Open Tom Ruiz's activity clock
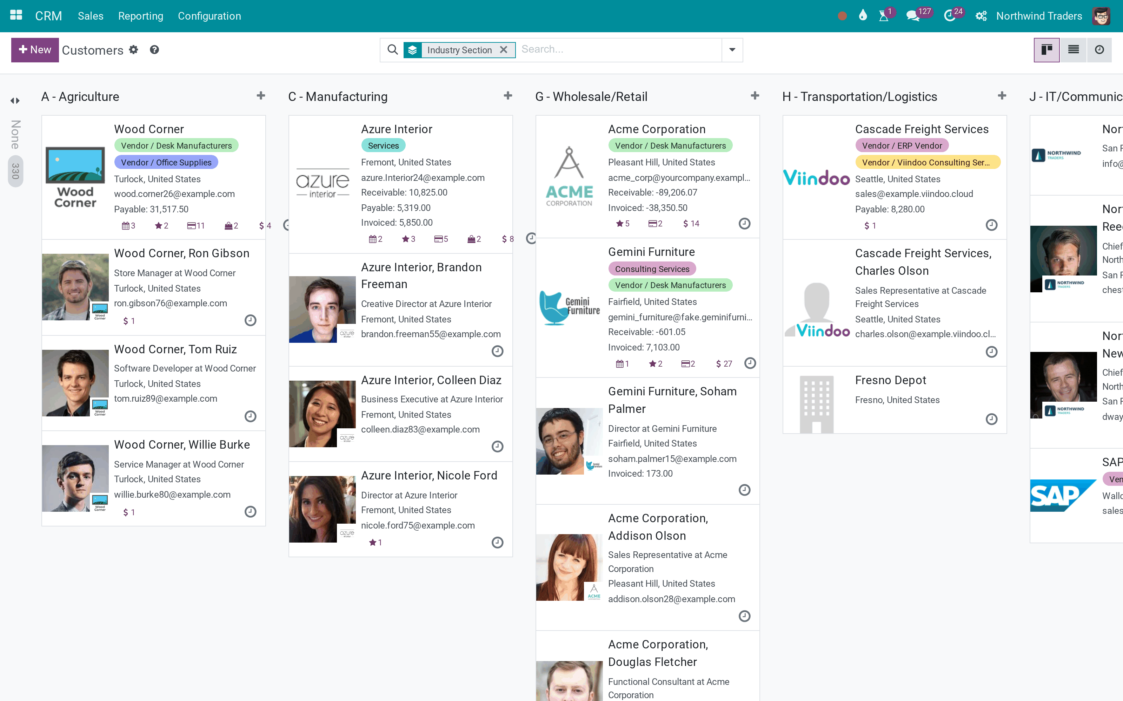The width and height of the screenshot is (1123, 701). point(250,416)
